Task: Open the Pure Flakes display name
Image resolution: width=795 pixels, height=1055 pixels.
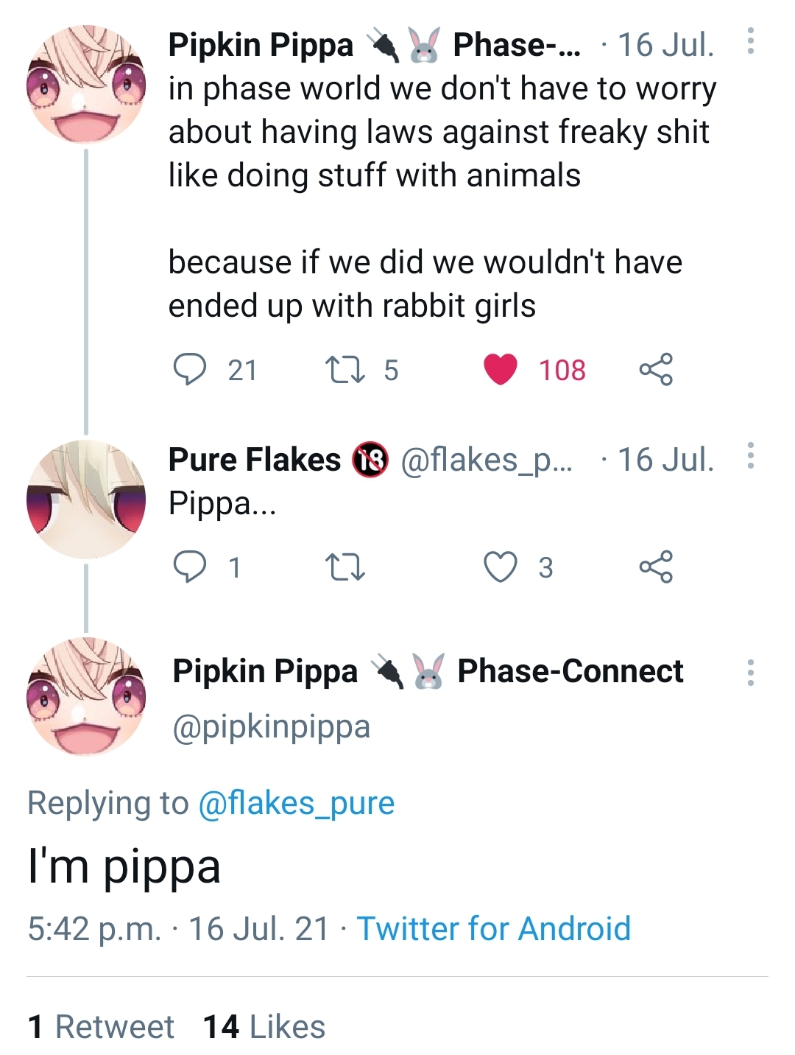Action: [255, 460]
